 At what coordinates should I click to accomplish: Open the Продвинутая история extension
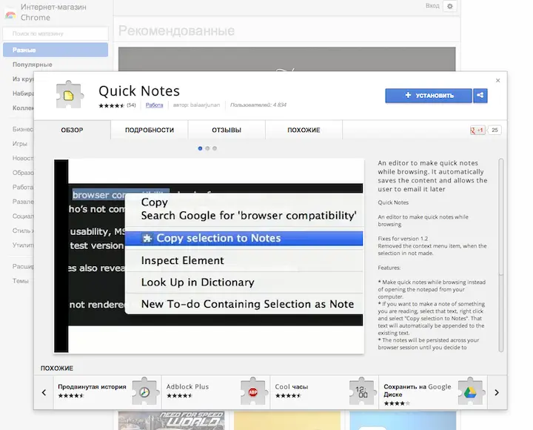[x=107, y=392]
